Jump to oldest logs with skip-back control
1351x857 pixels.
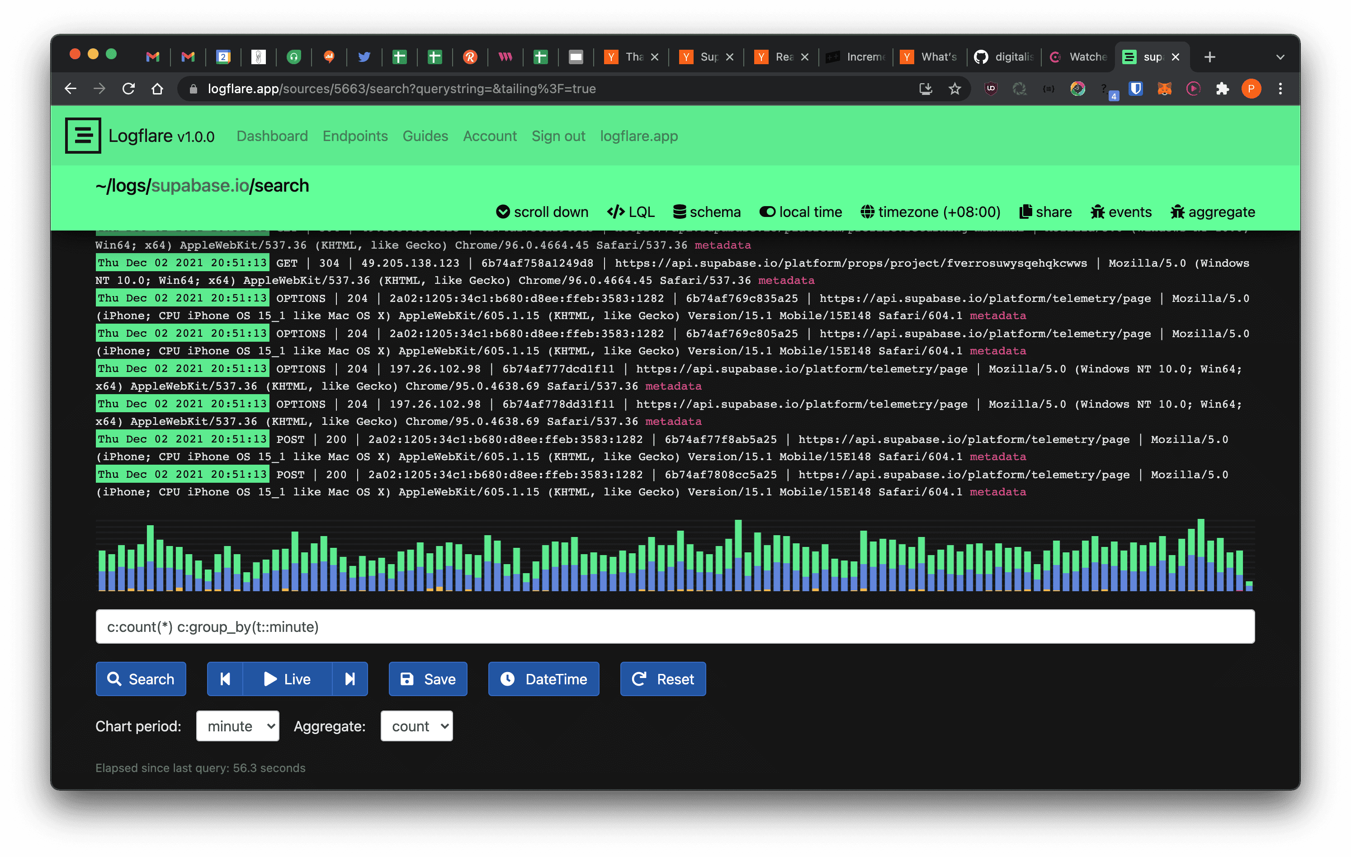click(x=225, y=678)
